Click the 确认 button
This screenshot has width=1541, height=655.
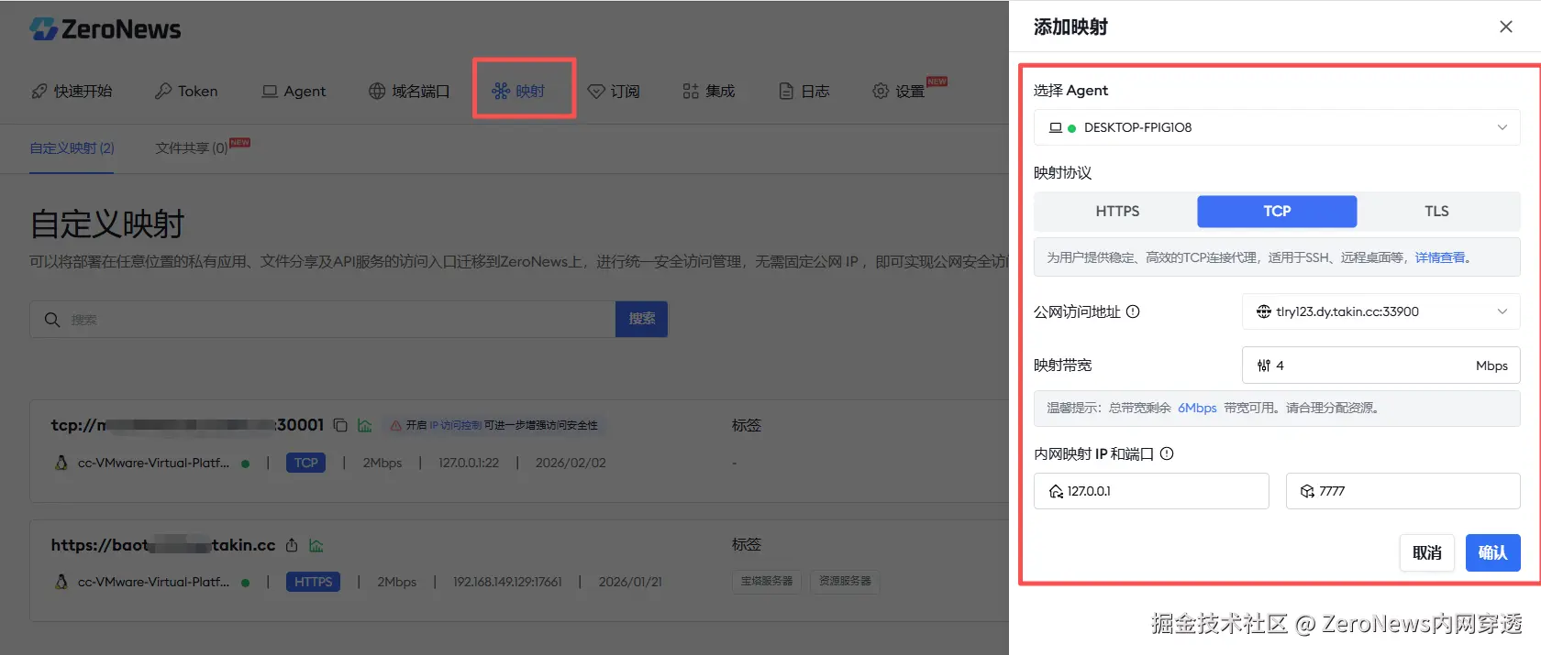pos(1492,552)
